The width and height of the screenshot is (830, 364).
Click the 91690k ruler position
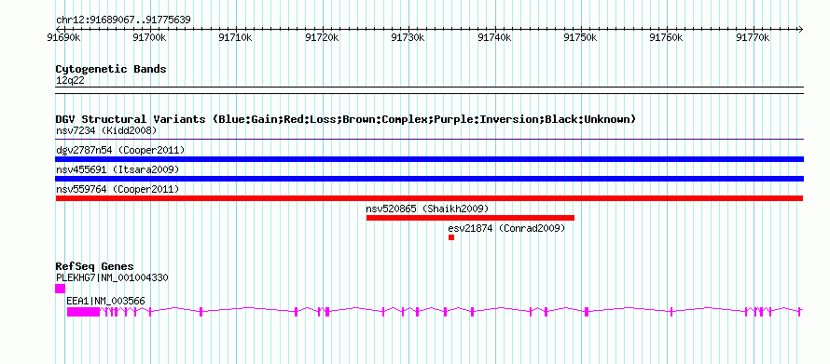[x=64, y=37]
